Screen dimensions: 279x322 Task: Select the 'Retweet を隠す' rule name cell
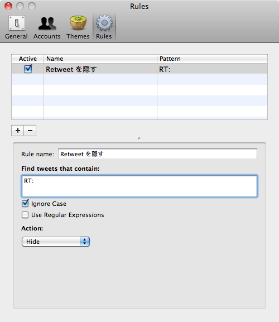coord(100,69)
